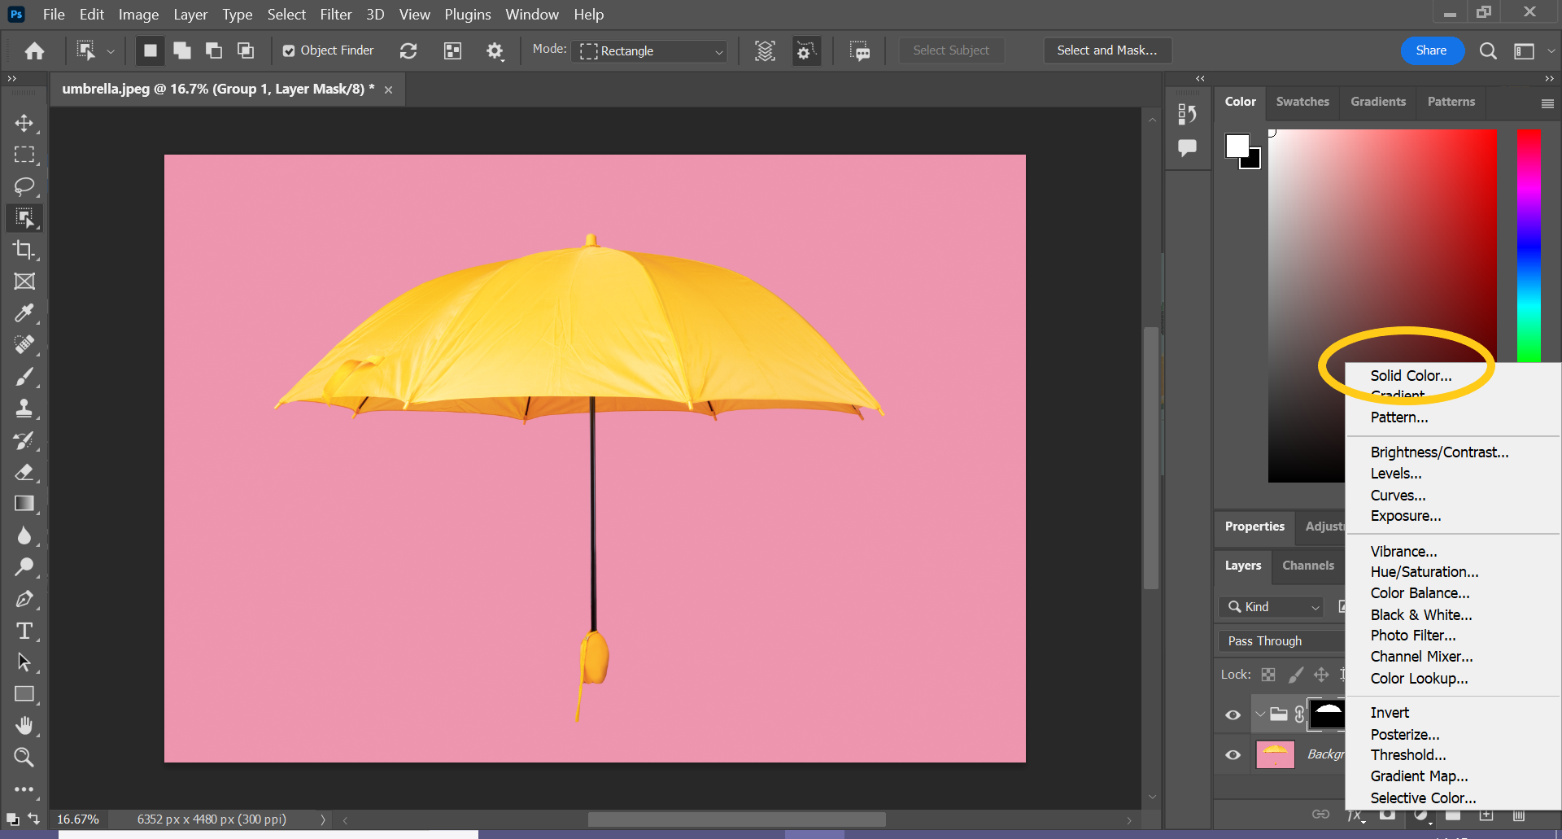Select the Clone Stamp tool
Image resolution: width=1562 pixels, height=839 pixels.
[x=24, y=409]
